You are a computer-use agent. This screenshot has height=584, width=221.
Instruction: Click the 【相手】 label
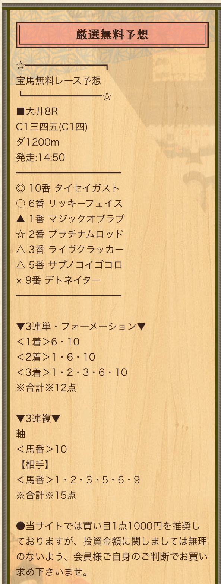click(x=33, y=465)
